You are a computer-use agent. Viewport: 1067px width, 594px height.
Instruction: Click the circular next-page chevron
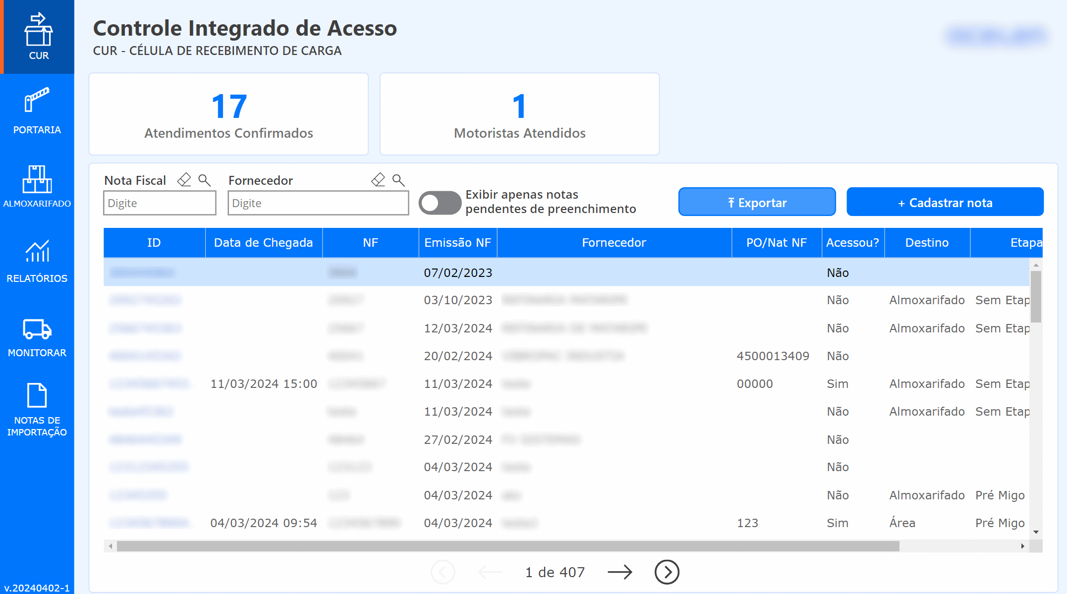tap(667, 572)
